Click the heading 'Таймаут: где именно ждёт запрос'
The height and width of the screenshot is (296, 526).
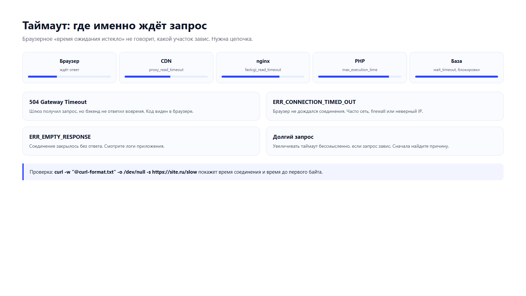tap(114, 26)
